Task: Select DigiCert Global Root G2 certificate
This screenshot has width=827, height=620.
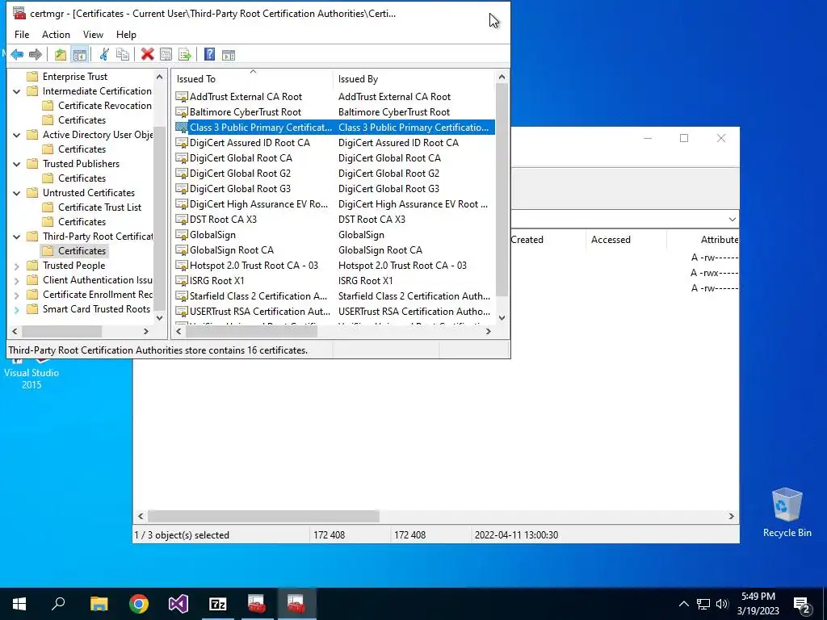Action: click(x=334, y=173)
